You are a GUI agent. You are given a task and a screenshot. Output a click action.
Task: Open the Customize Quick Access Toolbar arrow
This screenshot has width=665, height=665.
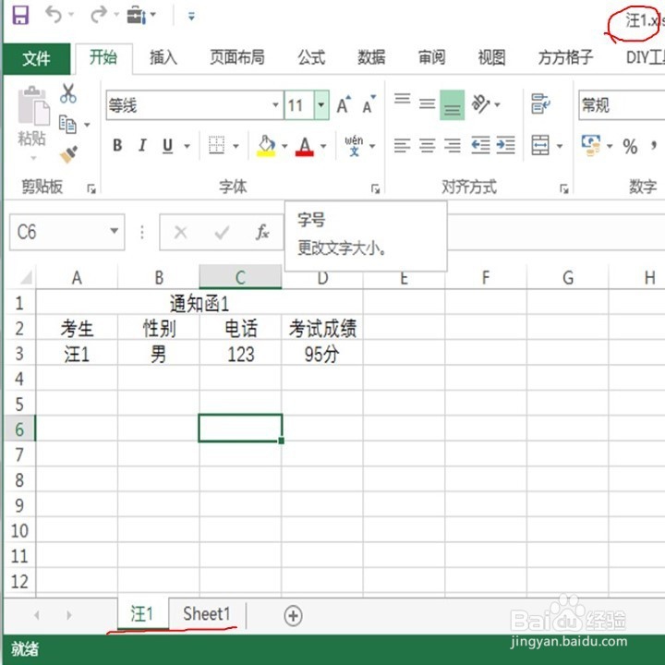[x=191, y=16]
